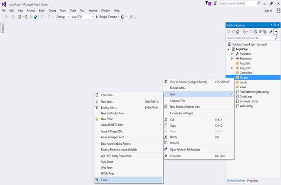Collapse the LoginPage project node

click(229, 49)
